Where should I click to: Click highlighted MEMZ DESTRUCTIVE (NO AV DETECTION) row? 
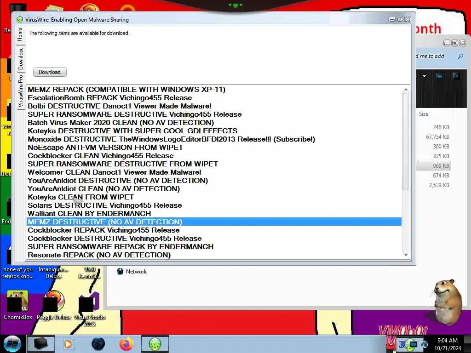click(214, 222)
